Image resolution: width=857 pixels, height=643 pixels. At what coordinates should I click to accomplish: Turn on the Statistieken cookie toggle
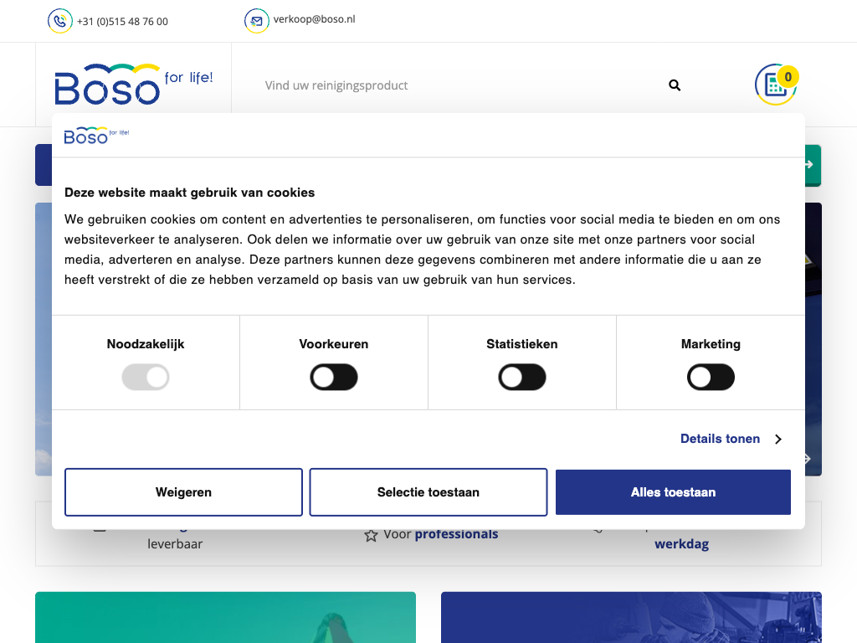click(522, 378)
